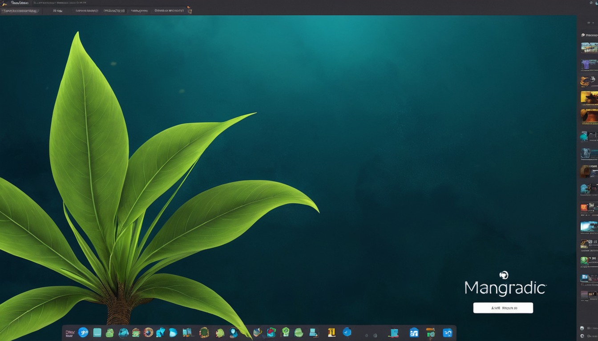Click the circular icon above Mangradic wordmark
The height and width of the screenshot is (341, 598).
tap(504, 275)
